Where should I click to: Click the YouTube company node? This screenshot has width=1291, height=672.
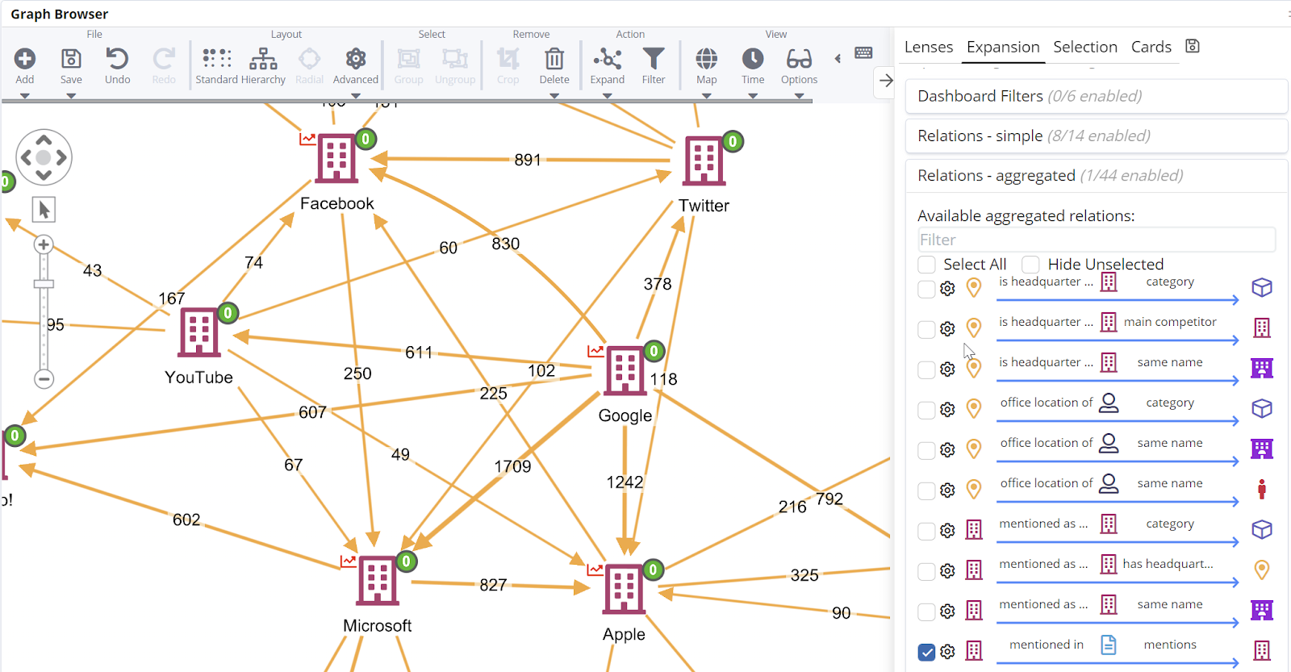point(199,332)
